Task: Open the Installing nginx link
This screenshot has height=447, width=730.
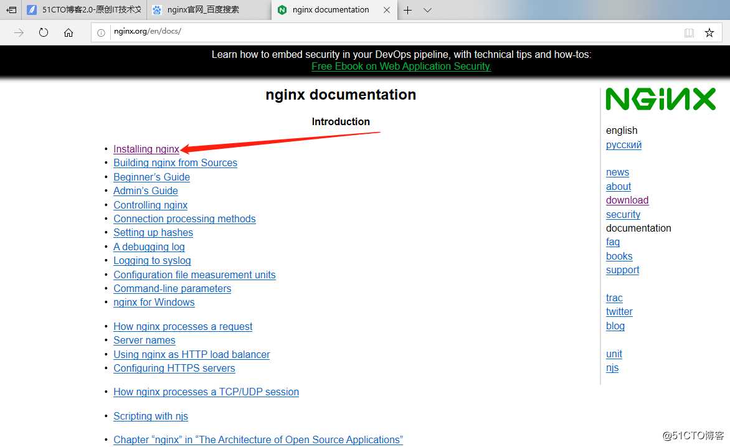Action: tap(146, 149)
